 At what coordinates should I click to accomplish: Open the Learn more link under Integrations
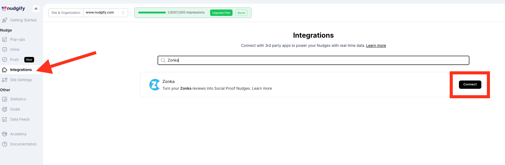(376, 46)
